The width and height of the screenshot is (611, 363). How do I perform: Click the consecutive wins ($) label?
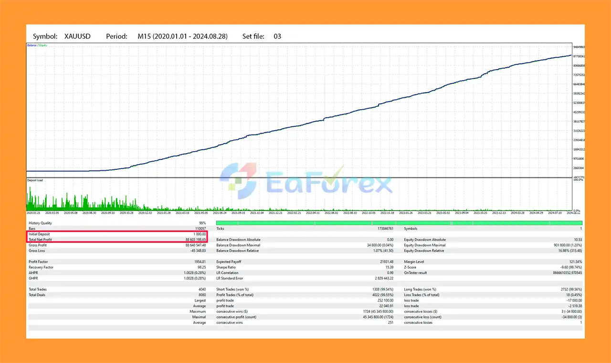(233, 311)
